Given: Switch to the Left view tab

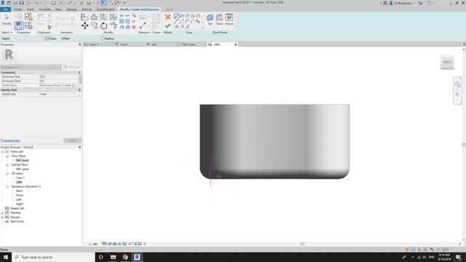Looking at the screenshot, I should coord(154,44).
